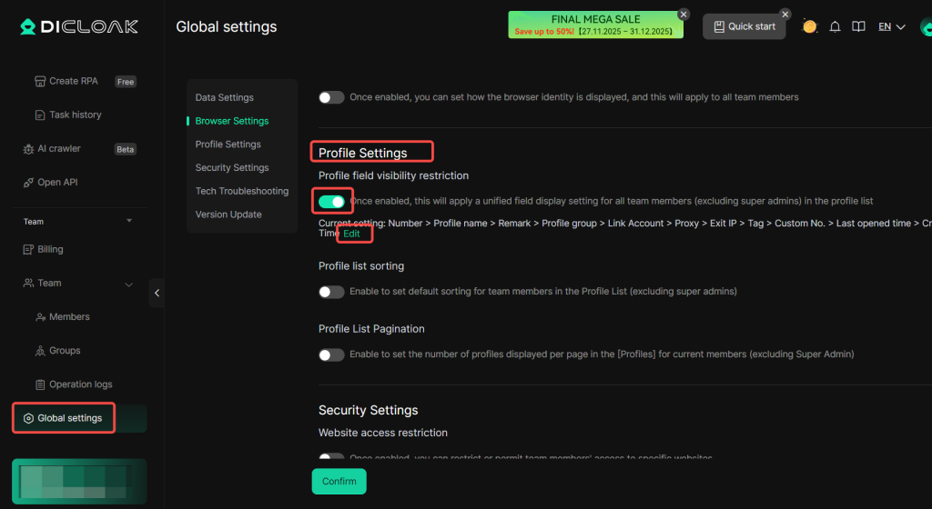Collapse the Team section header arrow
Image resolution: width=932 pixels, height=509 pixels.
pyautogui.click(x=128, y=221)
